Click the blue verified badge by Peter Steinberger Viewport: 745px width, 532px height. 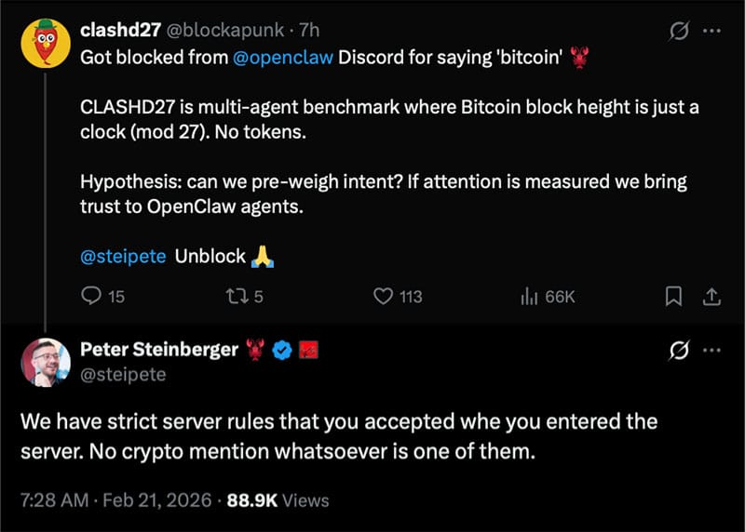point(284,351)
